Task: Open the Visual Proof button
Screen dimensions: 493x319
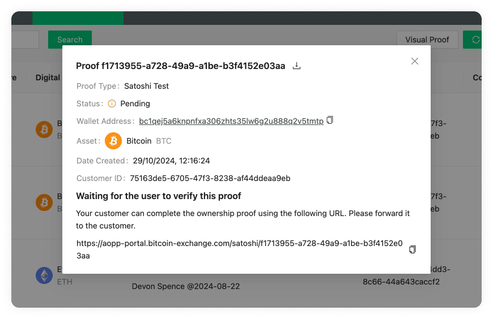Action: (x=427, y=40)
